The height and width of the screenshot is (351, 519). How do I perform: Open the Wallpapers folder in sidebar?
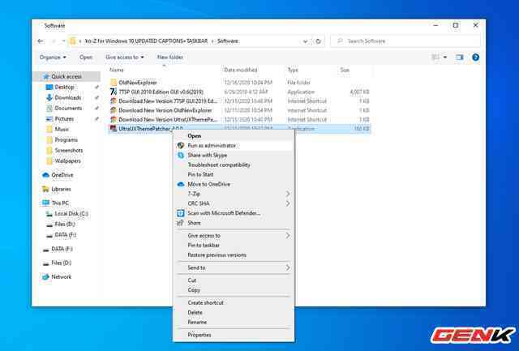[x=67, y=161]
